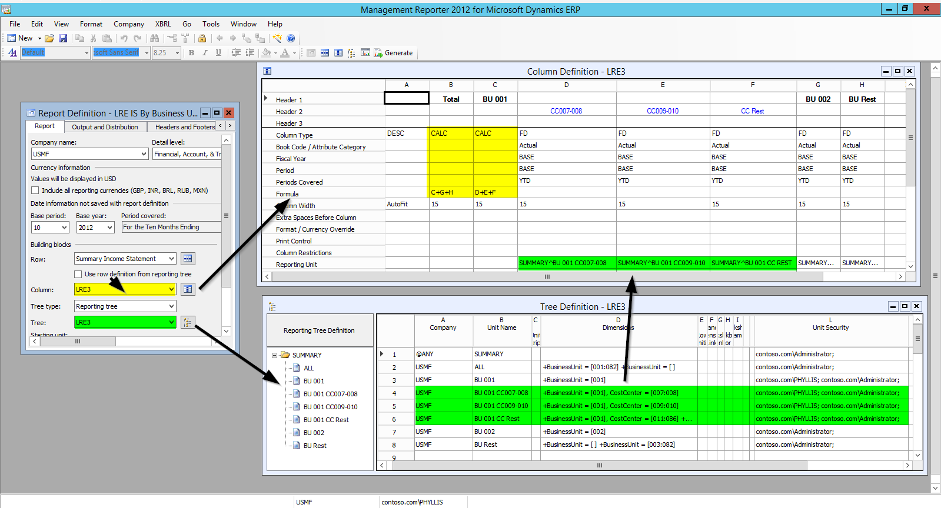This screenshot has width=941, height=508.
Task: Enable Include all reporting currencies
Action: 35,190
